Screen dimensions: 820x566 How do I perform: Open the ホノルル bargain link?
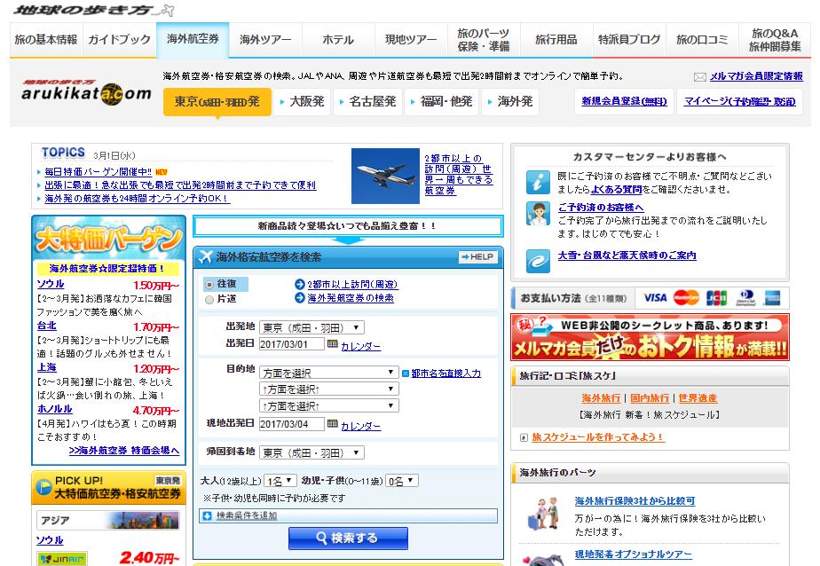tap(55, 409)
